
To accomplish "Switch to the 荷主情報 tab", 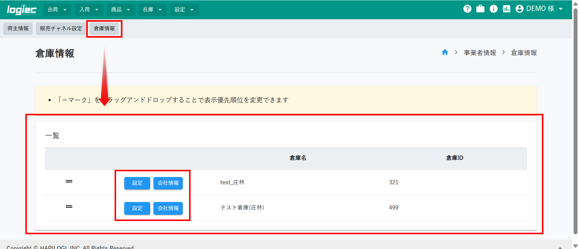I will pyautogui.click(x=18, y=29).
